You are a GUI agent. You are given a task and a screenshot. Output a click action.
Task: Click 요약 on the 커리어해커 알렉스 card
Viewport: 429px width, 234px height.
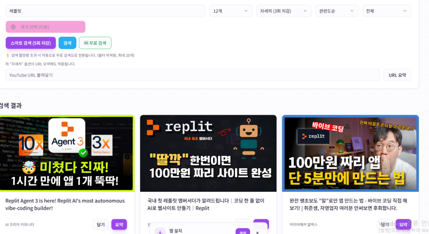pyautogui.click(x=403, y=224)
